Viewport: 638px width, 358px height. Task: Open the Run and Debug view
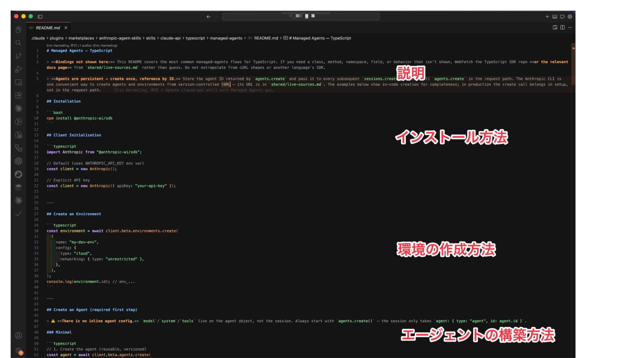pyautogui.click(x=19, y=69)
